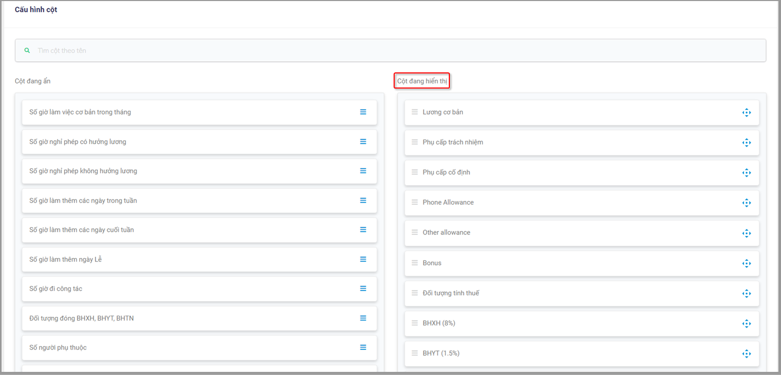Select 'Đối tượng đóng BHXH, BHYT, BHTN' text
This screenshot has width=781, height=375.
(x=82, y=318)
